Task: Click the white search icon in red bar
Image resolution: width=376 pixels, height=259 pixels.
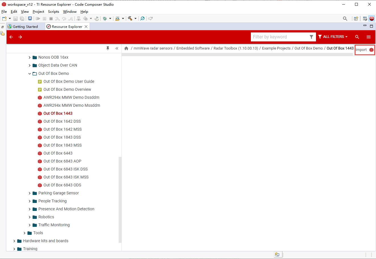Action: tap(357, 37)
